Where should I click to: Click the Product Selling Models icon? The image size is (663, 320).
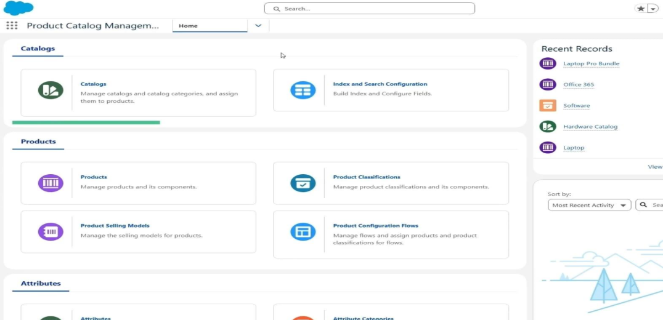[x=51, y=231]
